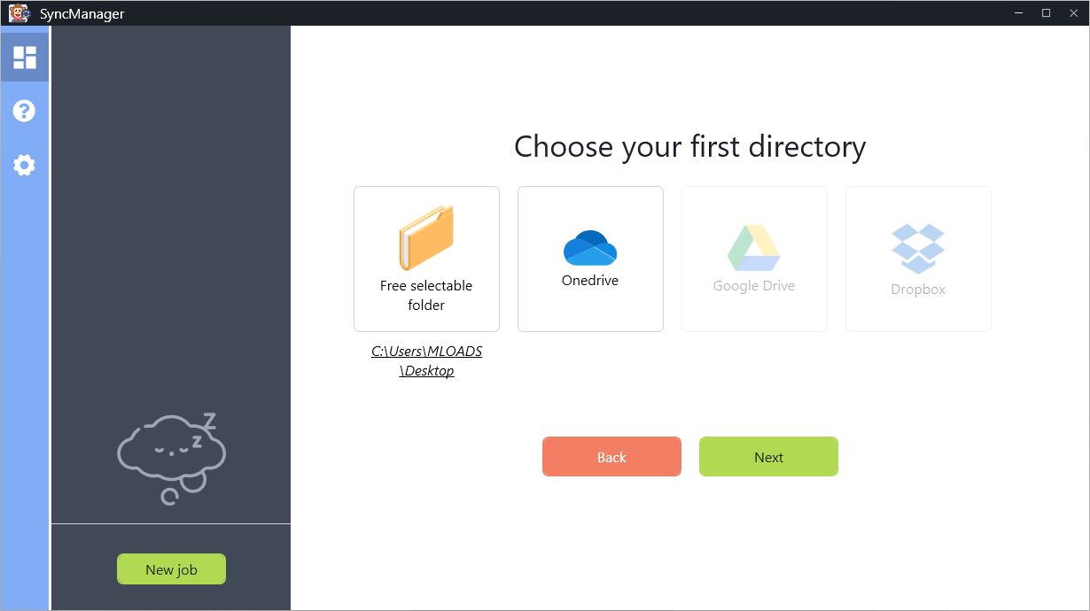Select OneDrive as the first directory

click(590, 259)
